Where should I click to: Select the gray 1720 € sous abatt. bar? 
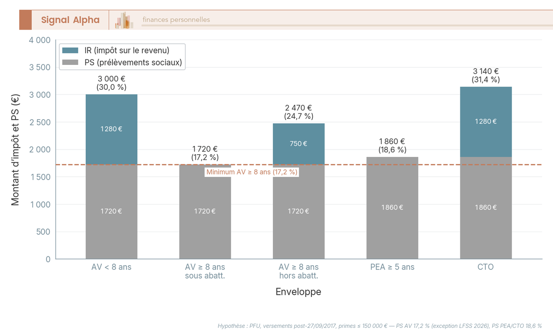(205, 211)
